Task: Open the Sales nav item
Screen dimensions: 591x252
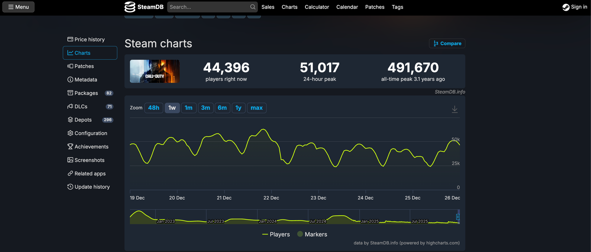Action: 268,7
